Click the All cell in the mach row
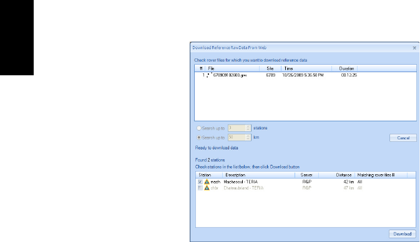 click(x=359, y=182)
